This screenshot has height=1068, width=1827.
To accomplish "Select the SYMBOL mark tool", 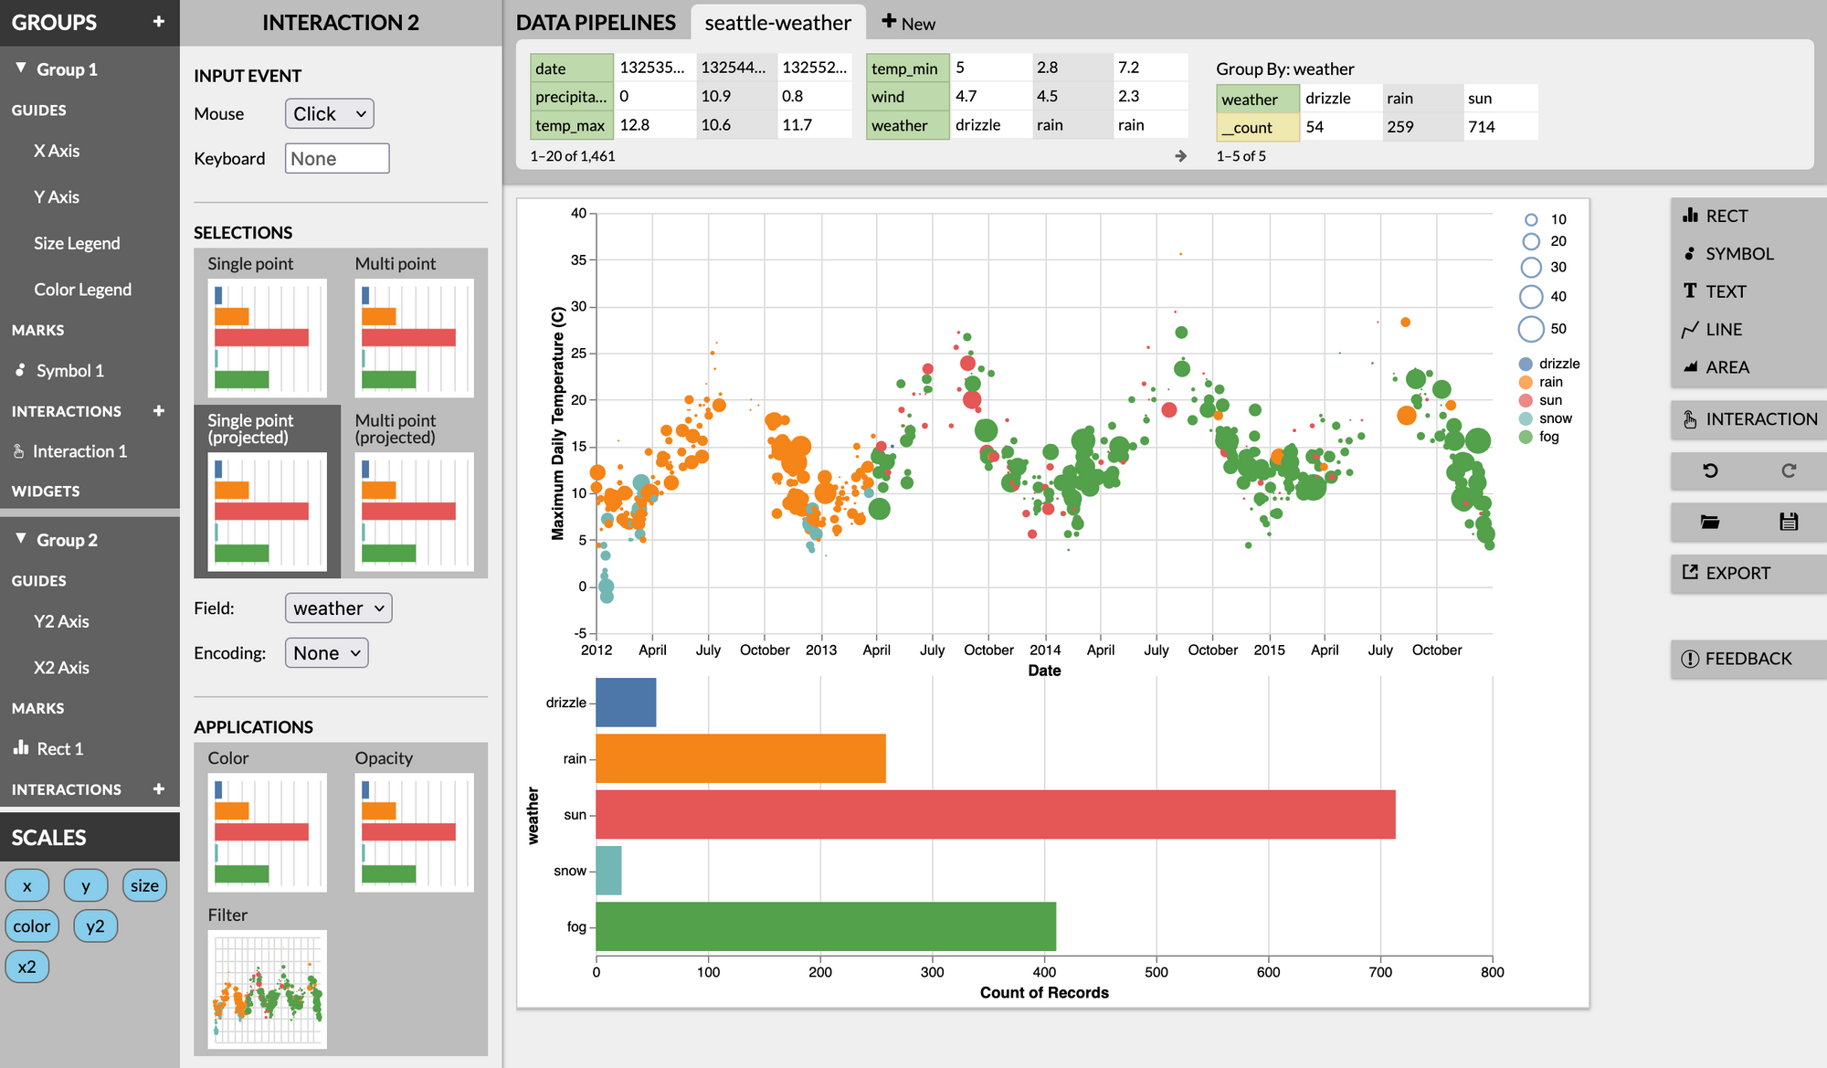I will [x=1738, y=254].
